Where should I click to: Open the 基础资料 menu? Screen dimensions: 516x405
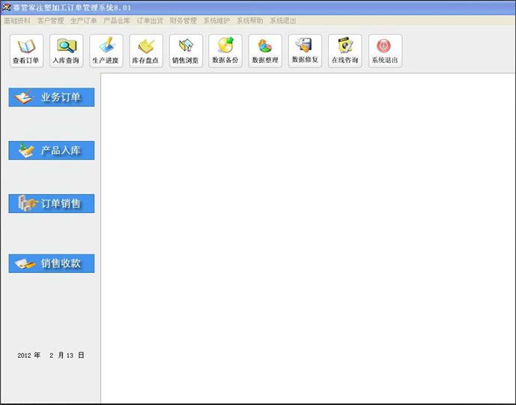pyautogui.click(x=17, y=21)
